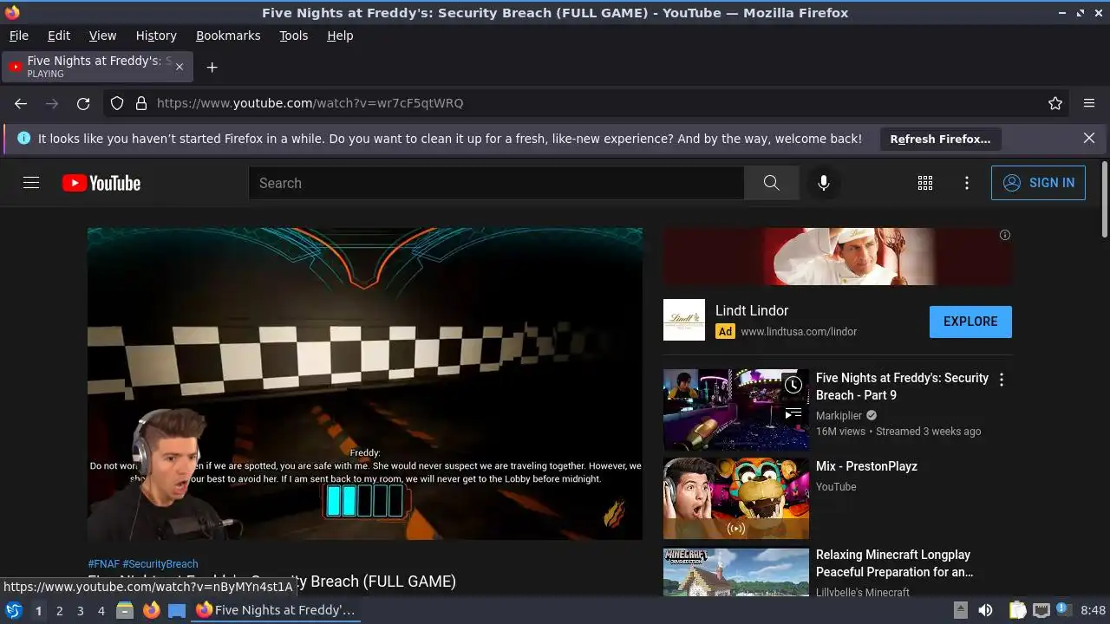Image resolution: width=1110 pixels, height=624 pixels.
Task: Click the EXPLORE ad button
Action: (x=970, y=322)
